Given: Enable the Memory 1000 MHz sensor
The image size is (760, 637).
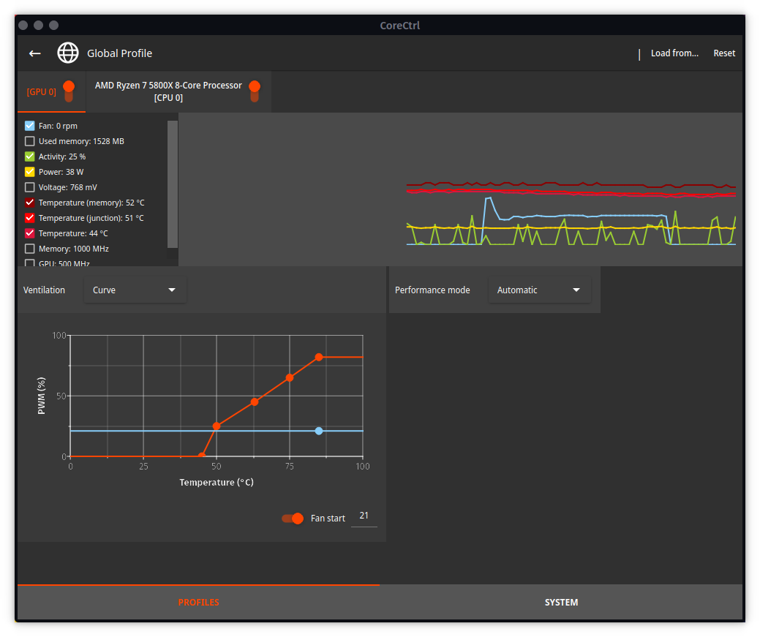Looking at the screenshot, I should [29, 249].
